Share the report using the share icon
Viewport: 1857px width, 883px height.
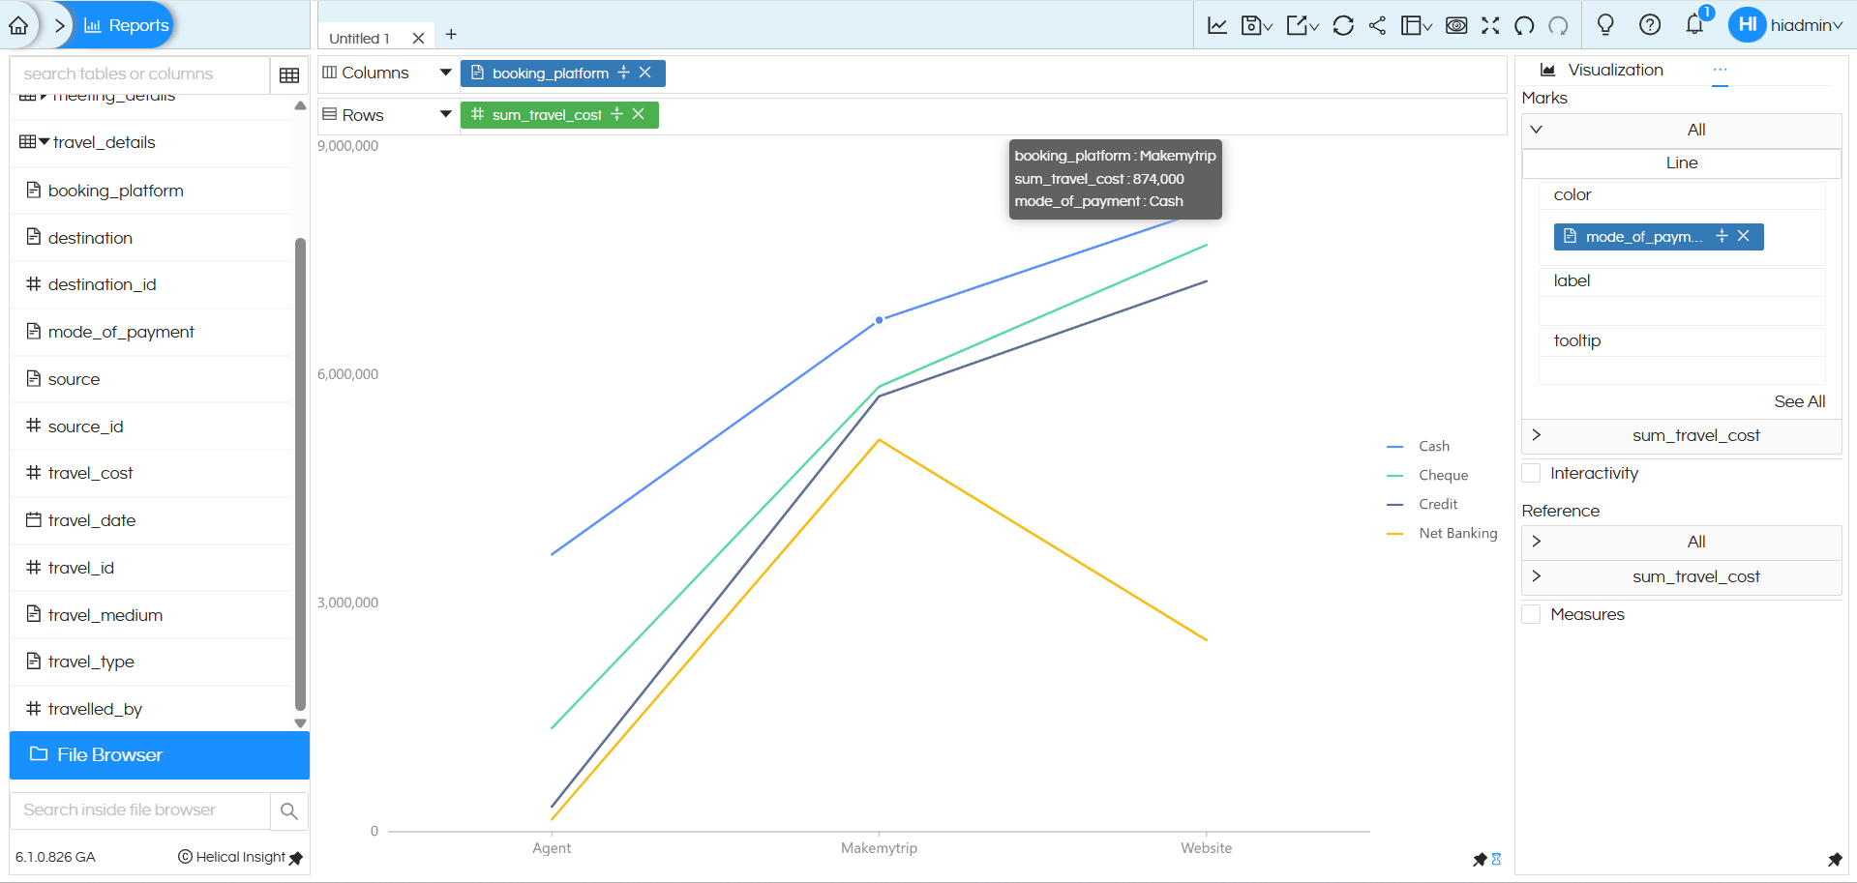point(1377,25)
